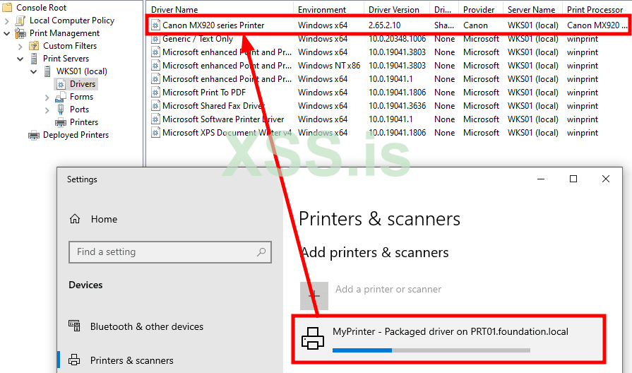Click the 2.65.2.10 driver version cell
Viewport: 632px width, 373px height.
(x=385, y=25)
